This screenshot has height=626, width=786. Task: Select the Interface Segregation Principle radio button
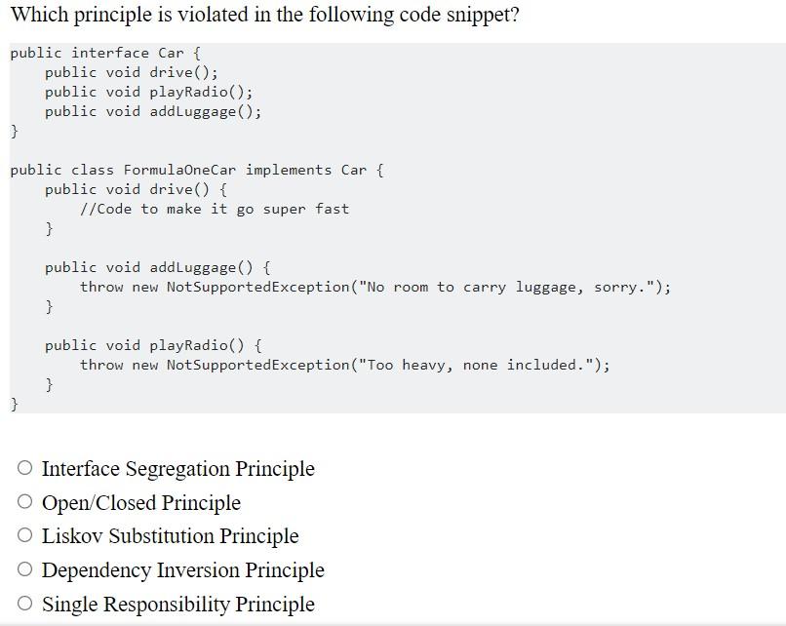pyautogui.click(x=26, y=469)
